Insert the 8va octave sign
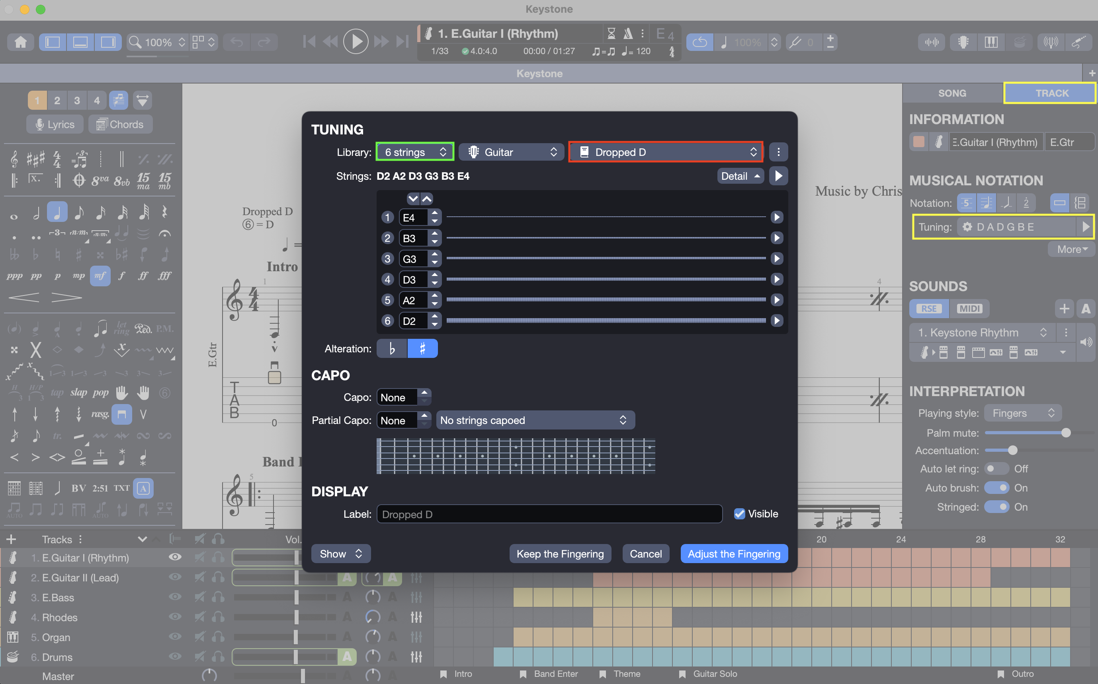 (x=100, y=181)
